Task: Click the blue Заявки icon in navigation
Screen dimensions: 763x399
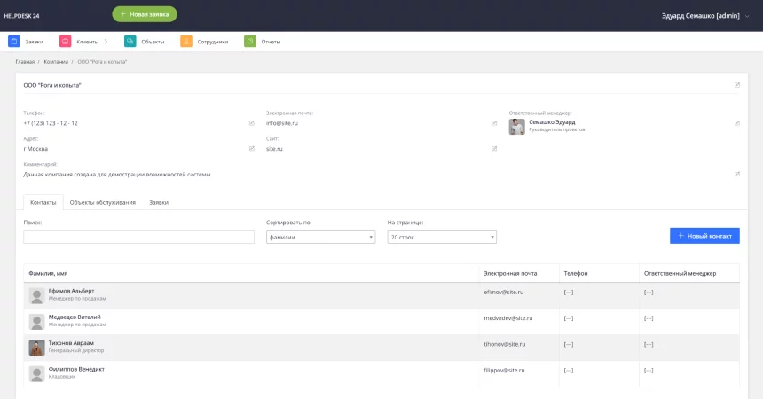Action: pyautogui.click(x=14, y=41)
